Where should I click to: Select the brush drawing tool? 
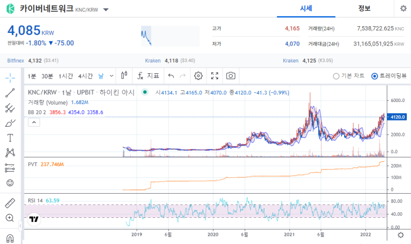pos(10,123)
